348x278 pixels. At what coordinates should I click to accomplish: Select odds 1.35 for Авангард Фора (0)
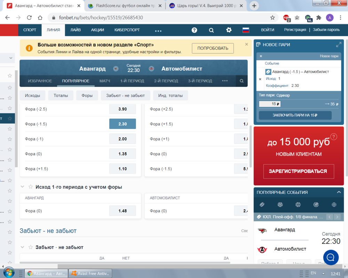click(122, 154)
